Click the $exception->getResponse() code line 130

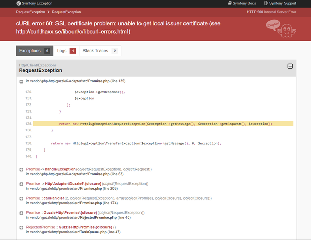tap(100, 92)
